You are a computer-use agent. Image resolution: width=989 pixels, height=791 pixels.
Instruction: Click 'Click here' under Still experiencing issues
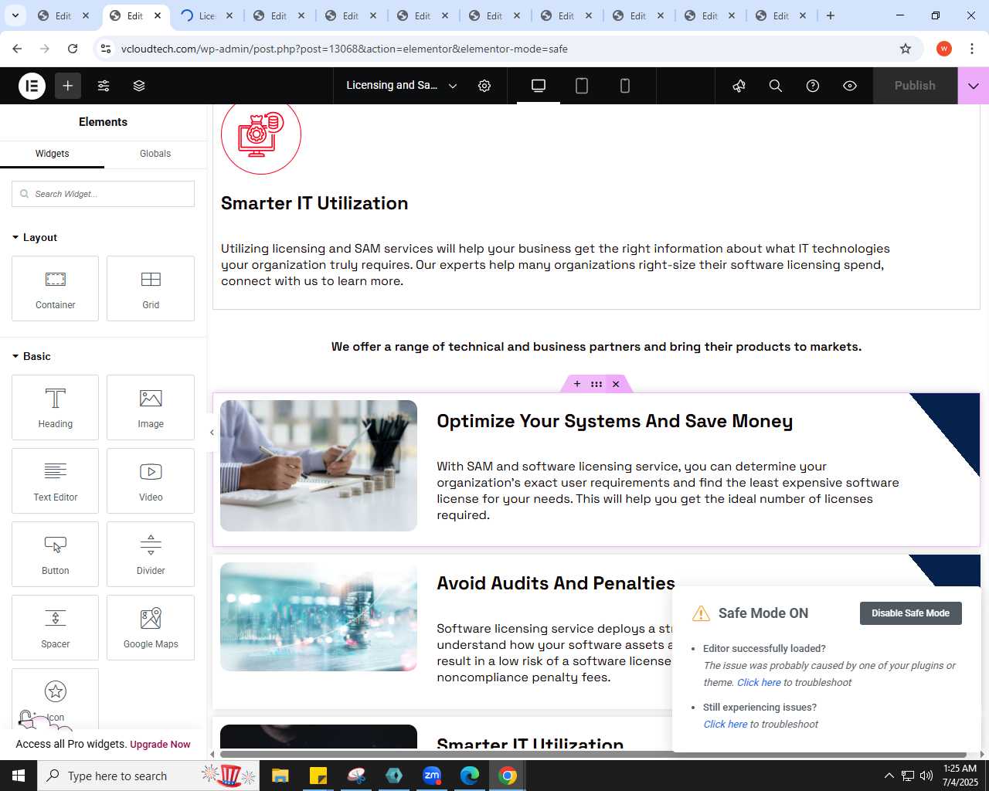pyautogui.click(x=726, y=724)
